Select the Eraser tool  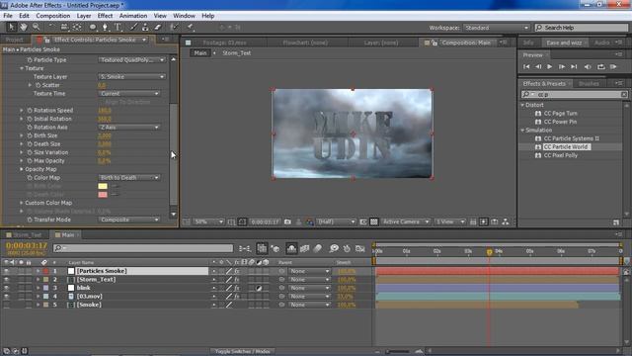pyautogui.click(x=158, y=27)
